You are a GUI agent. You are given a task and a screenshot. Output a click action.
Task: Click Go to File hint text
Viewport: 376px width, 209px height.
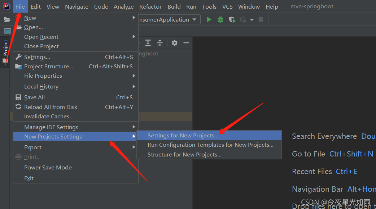[309, 154]
